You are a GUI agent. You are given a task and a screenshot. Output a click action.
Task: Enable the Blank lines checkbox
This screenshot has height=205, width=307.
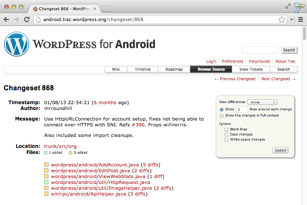click(x=226, y=129)
